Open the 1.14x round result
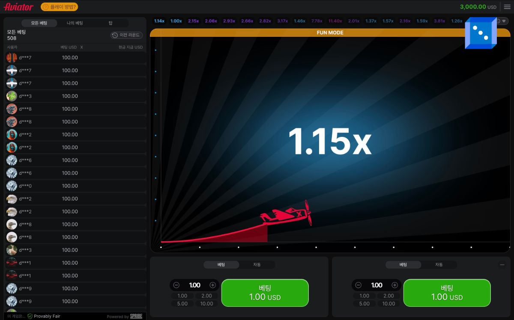Image resolution: width=514 pixels, height=320 pixels. [159, 21]
